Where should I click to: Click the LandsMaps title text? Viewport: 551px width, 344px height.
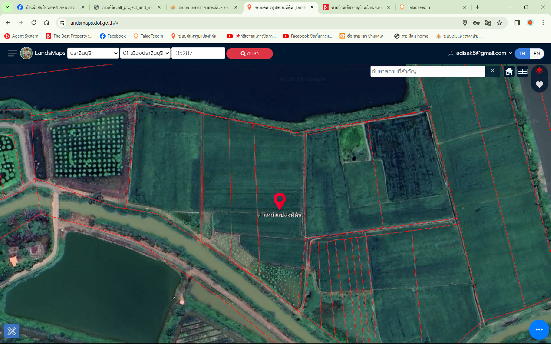point(50,53)
